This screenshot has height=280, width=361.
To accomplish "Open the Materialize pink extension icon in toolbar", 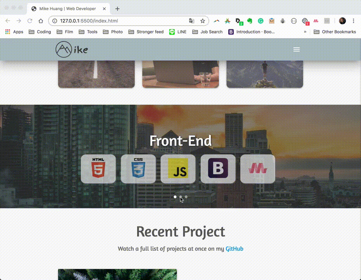I will (316, 21).
